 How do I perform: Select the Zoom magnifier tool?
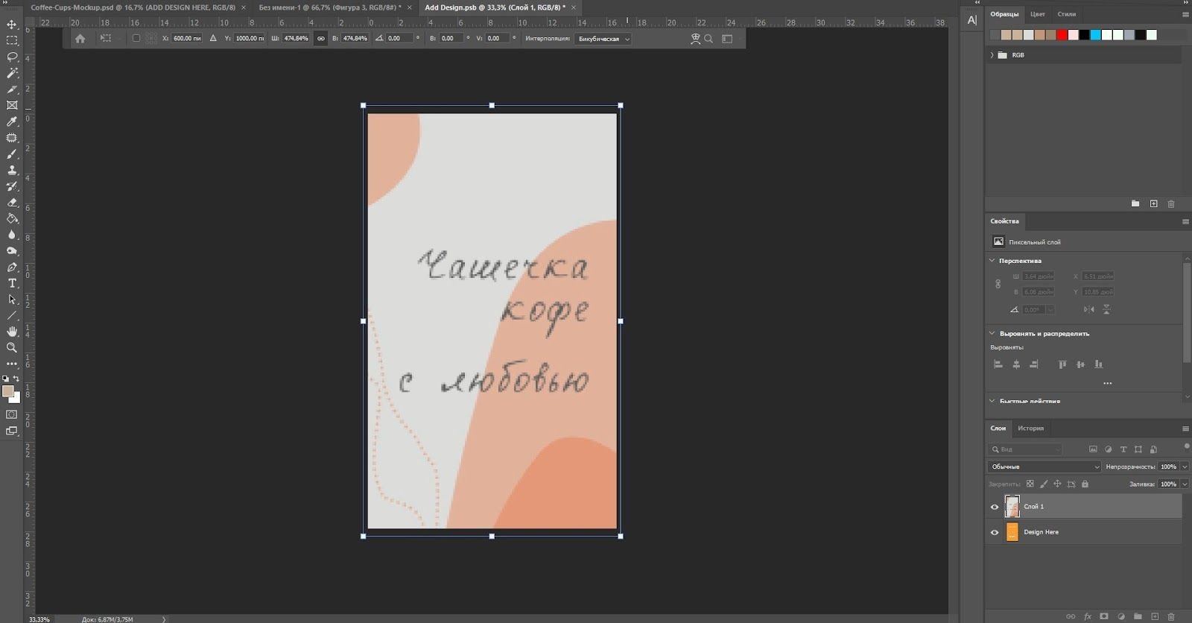pyautogui.click(x=12, y=347)
